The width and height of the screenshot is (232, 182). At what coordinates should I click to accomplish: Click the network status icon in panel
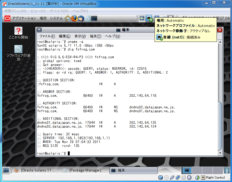149,18
